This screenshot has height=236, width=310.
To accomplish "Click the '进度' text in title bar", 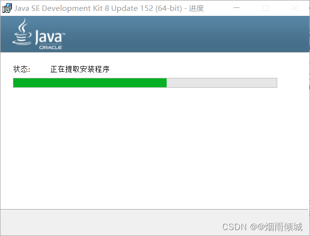I will 196,8.
